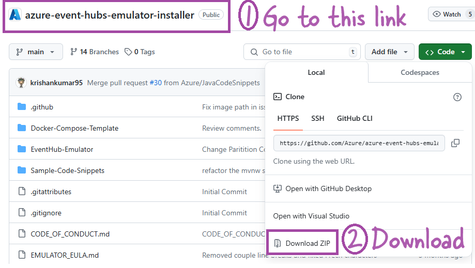Click the "Fix image path" commit message

coord(234,107)
